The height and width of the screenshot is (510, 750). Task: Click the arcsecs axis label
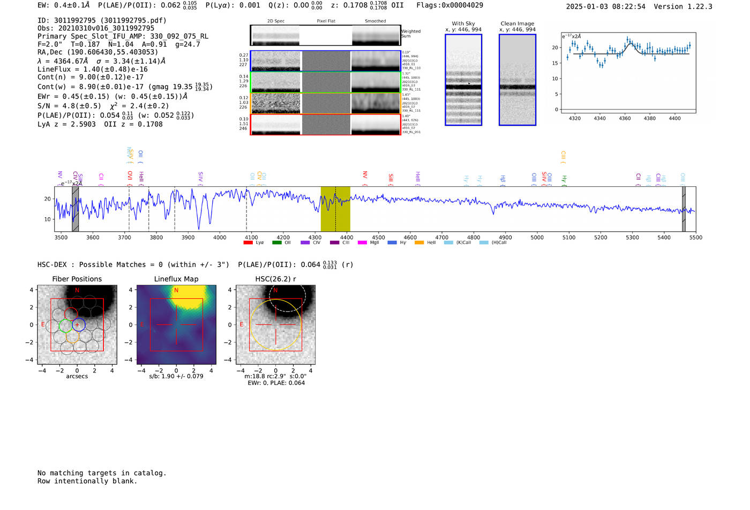point(77,376)
